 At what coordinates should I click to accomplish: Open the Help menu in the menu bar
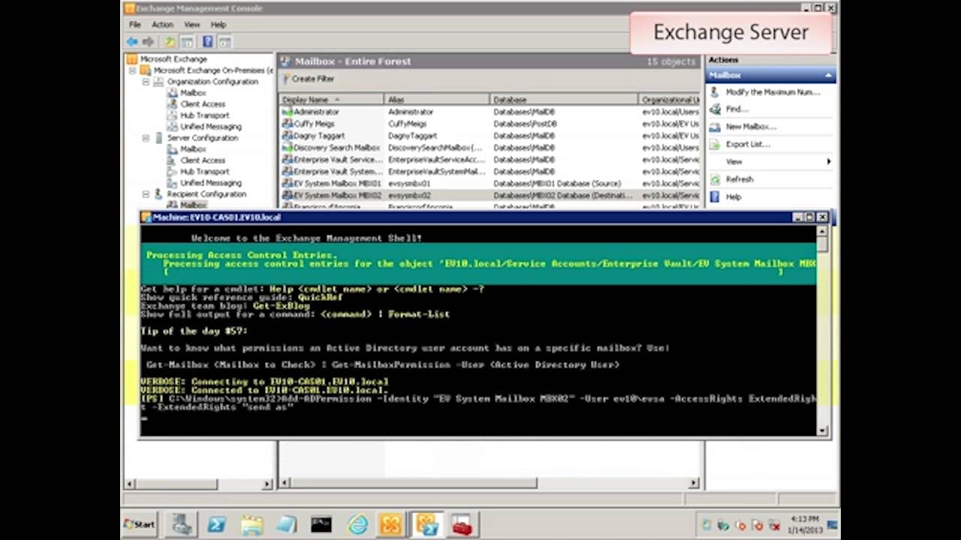point(218,25)
